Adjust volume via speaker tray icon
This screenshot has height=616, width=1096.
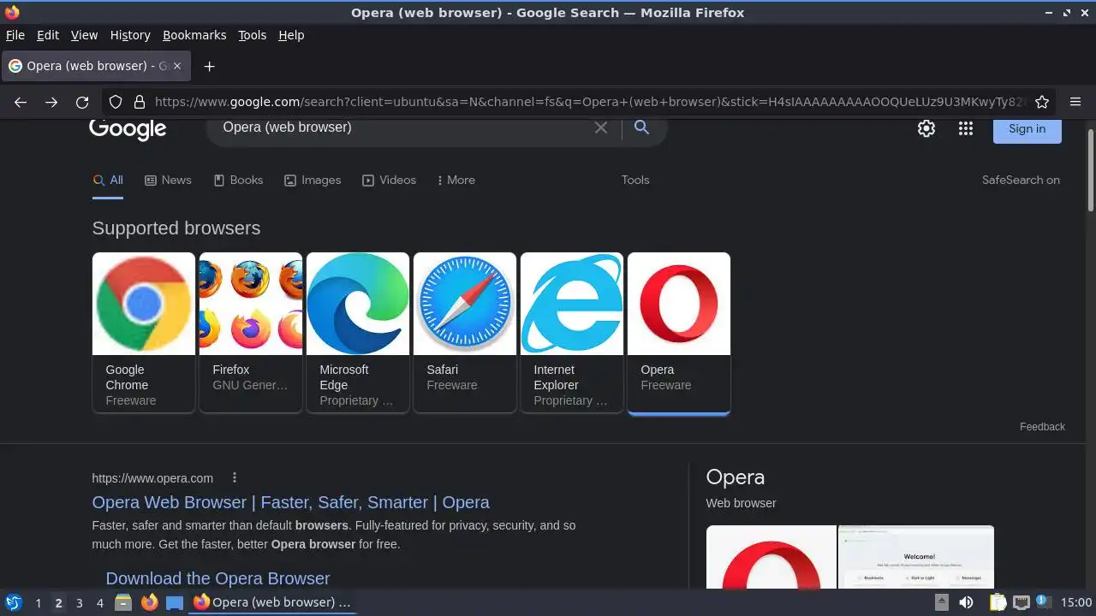(966, 602)
